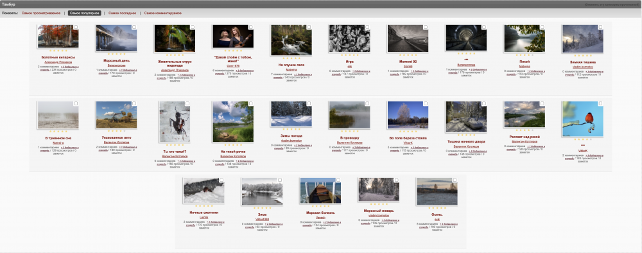Open the hay baler thumbnail 'Упакованное лето'
Screen dimensions: 642x253
(116, 115)
